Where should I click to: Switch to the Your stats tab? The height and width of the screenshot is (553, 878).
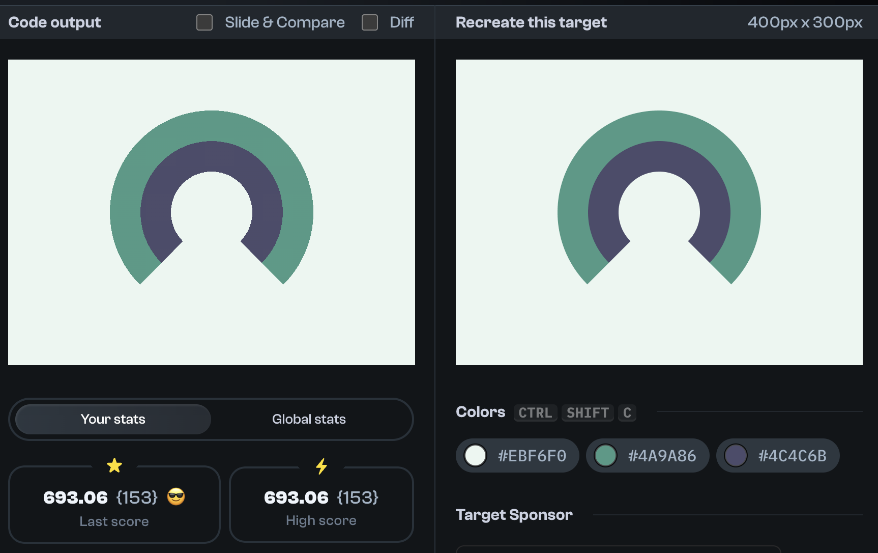(x=113, y=419)
